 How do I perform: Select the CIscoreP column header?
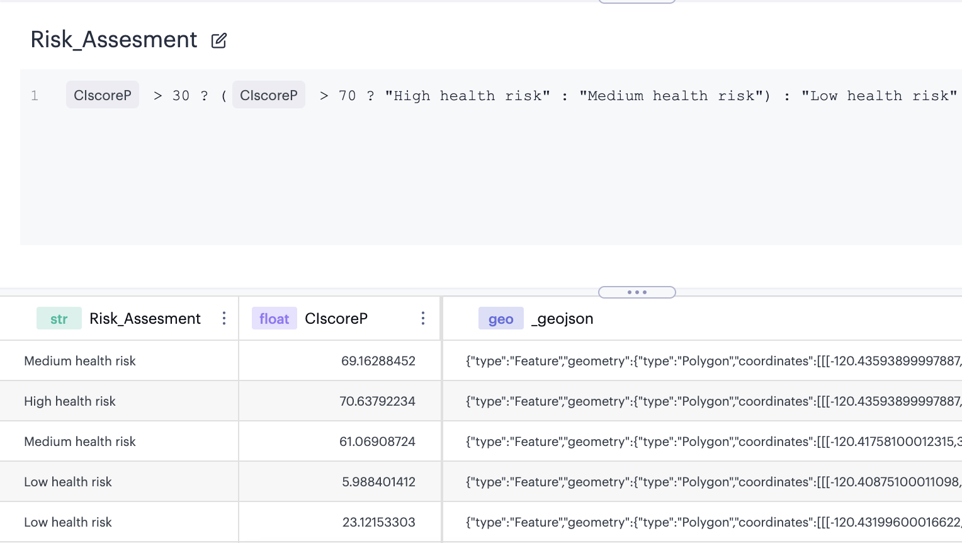[x=340, y=318]
